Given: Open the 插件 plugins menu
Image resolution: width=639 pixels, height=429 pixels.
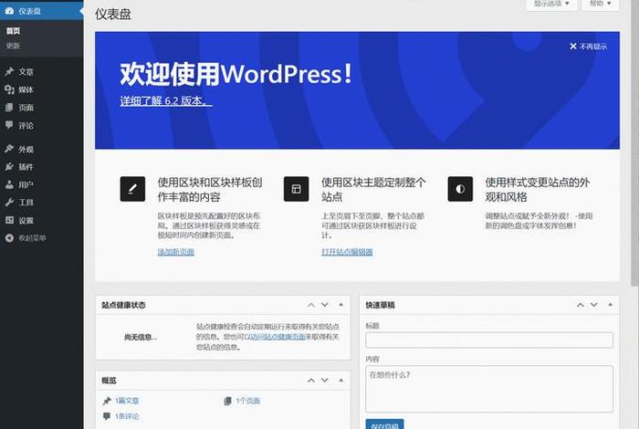Looking at the screenshot, I should click(42, 167).
